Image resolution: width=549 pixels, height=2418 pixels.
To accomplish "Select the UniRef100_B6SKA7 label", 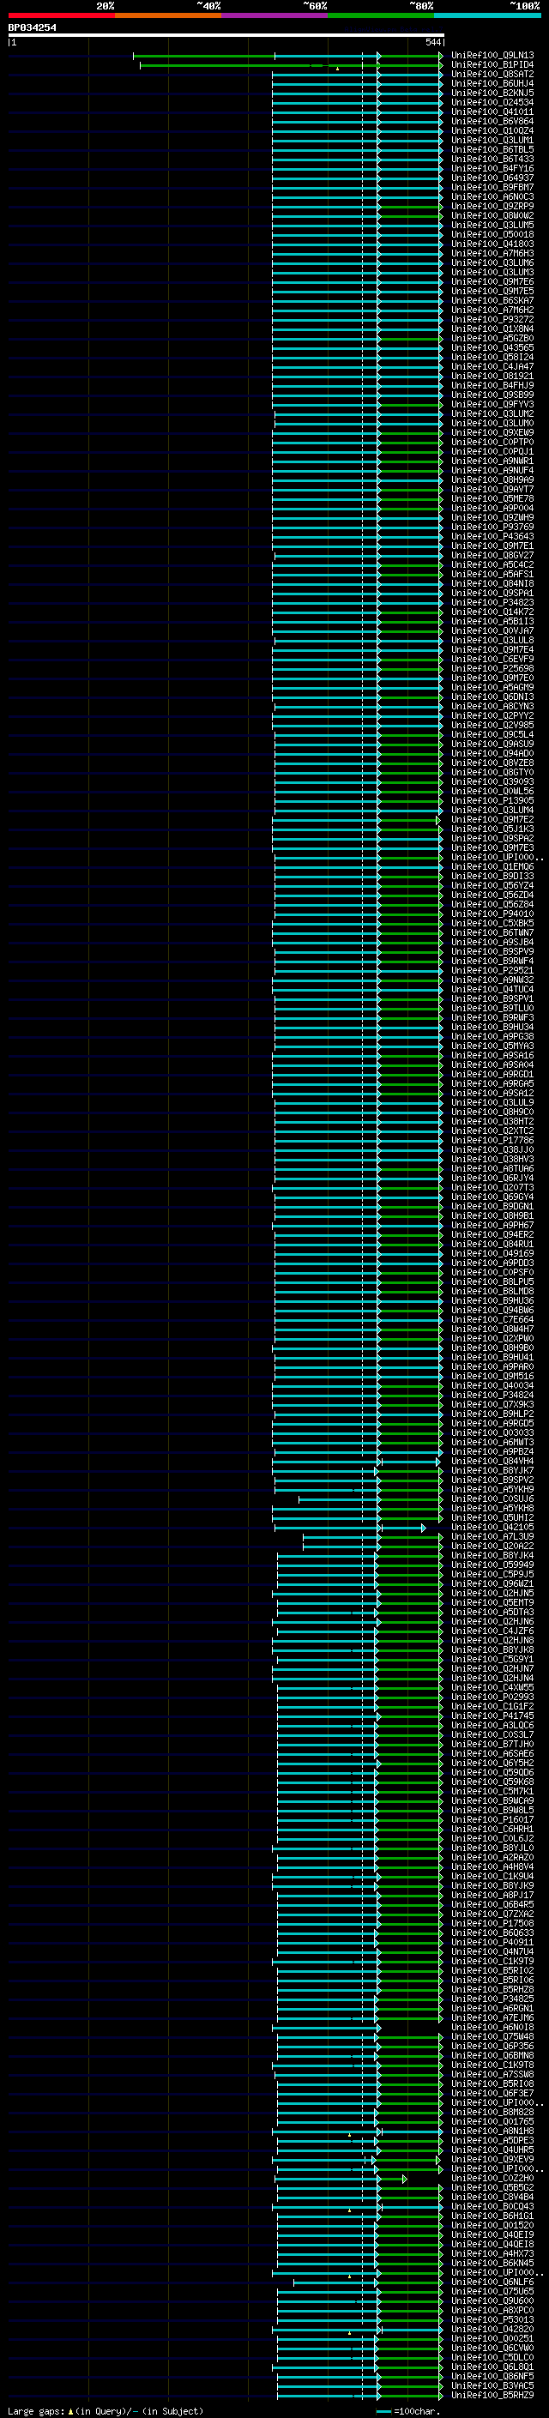I will point(492,300).
